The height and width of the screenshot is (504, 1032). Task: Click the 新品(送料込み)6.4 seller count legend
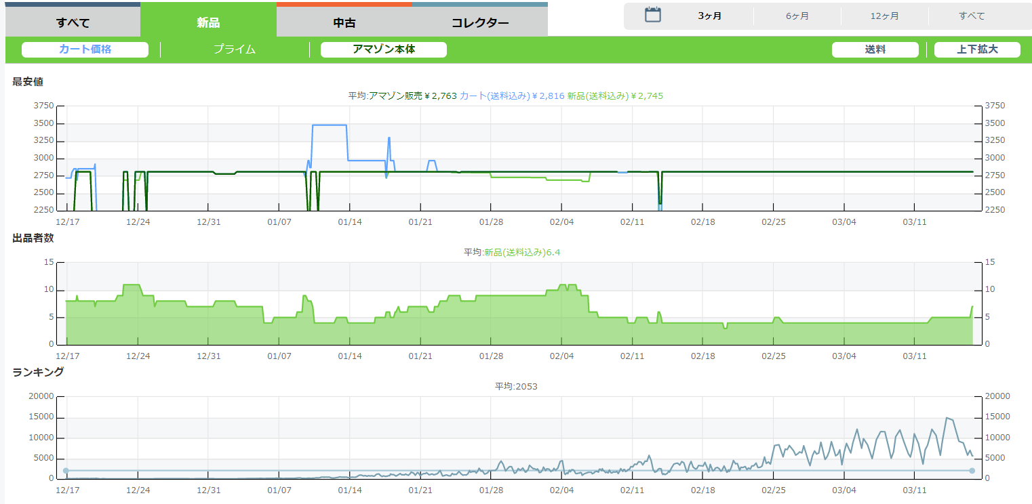(522, 252)
